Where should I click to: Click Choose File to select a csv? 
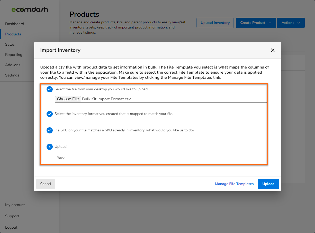click(68, 99)
